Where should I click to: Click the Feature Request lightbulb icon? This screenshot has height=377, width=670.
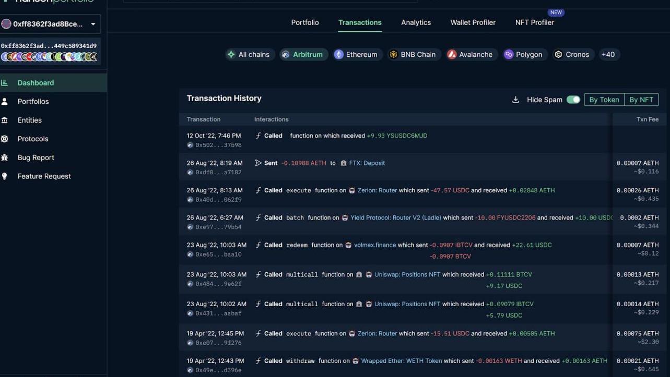point(5,176)
